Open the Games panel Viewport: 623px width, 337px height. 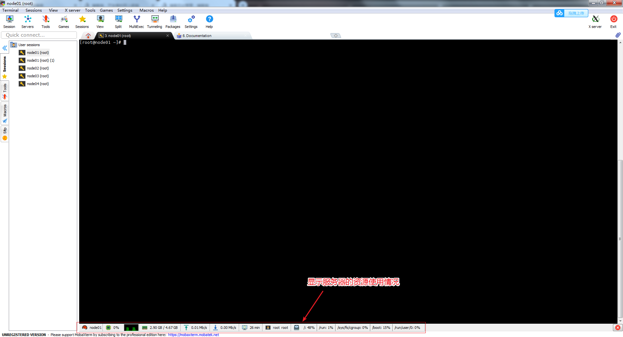tap(64, 21)
